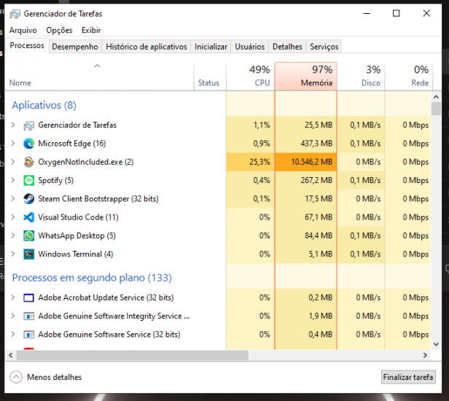Click the Microsoft Edge process icon

[x=29, y=144]
